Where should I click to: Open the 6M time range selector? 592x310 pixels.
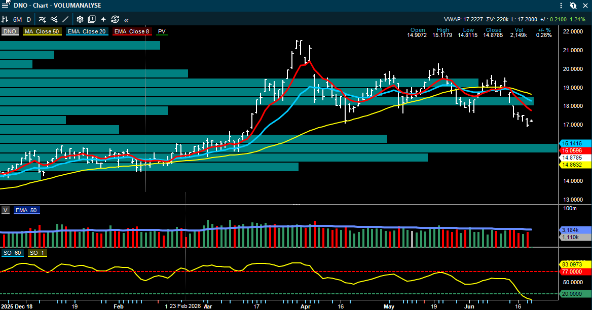click(x=17, y=20)
